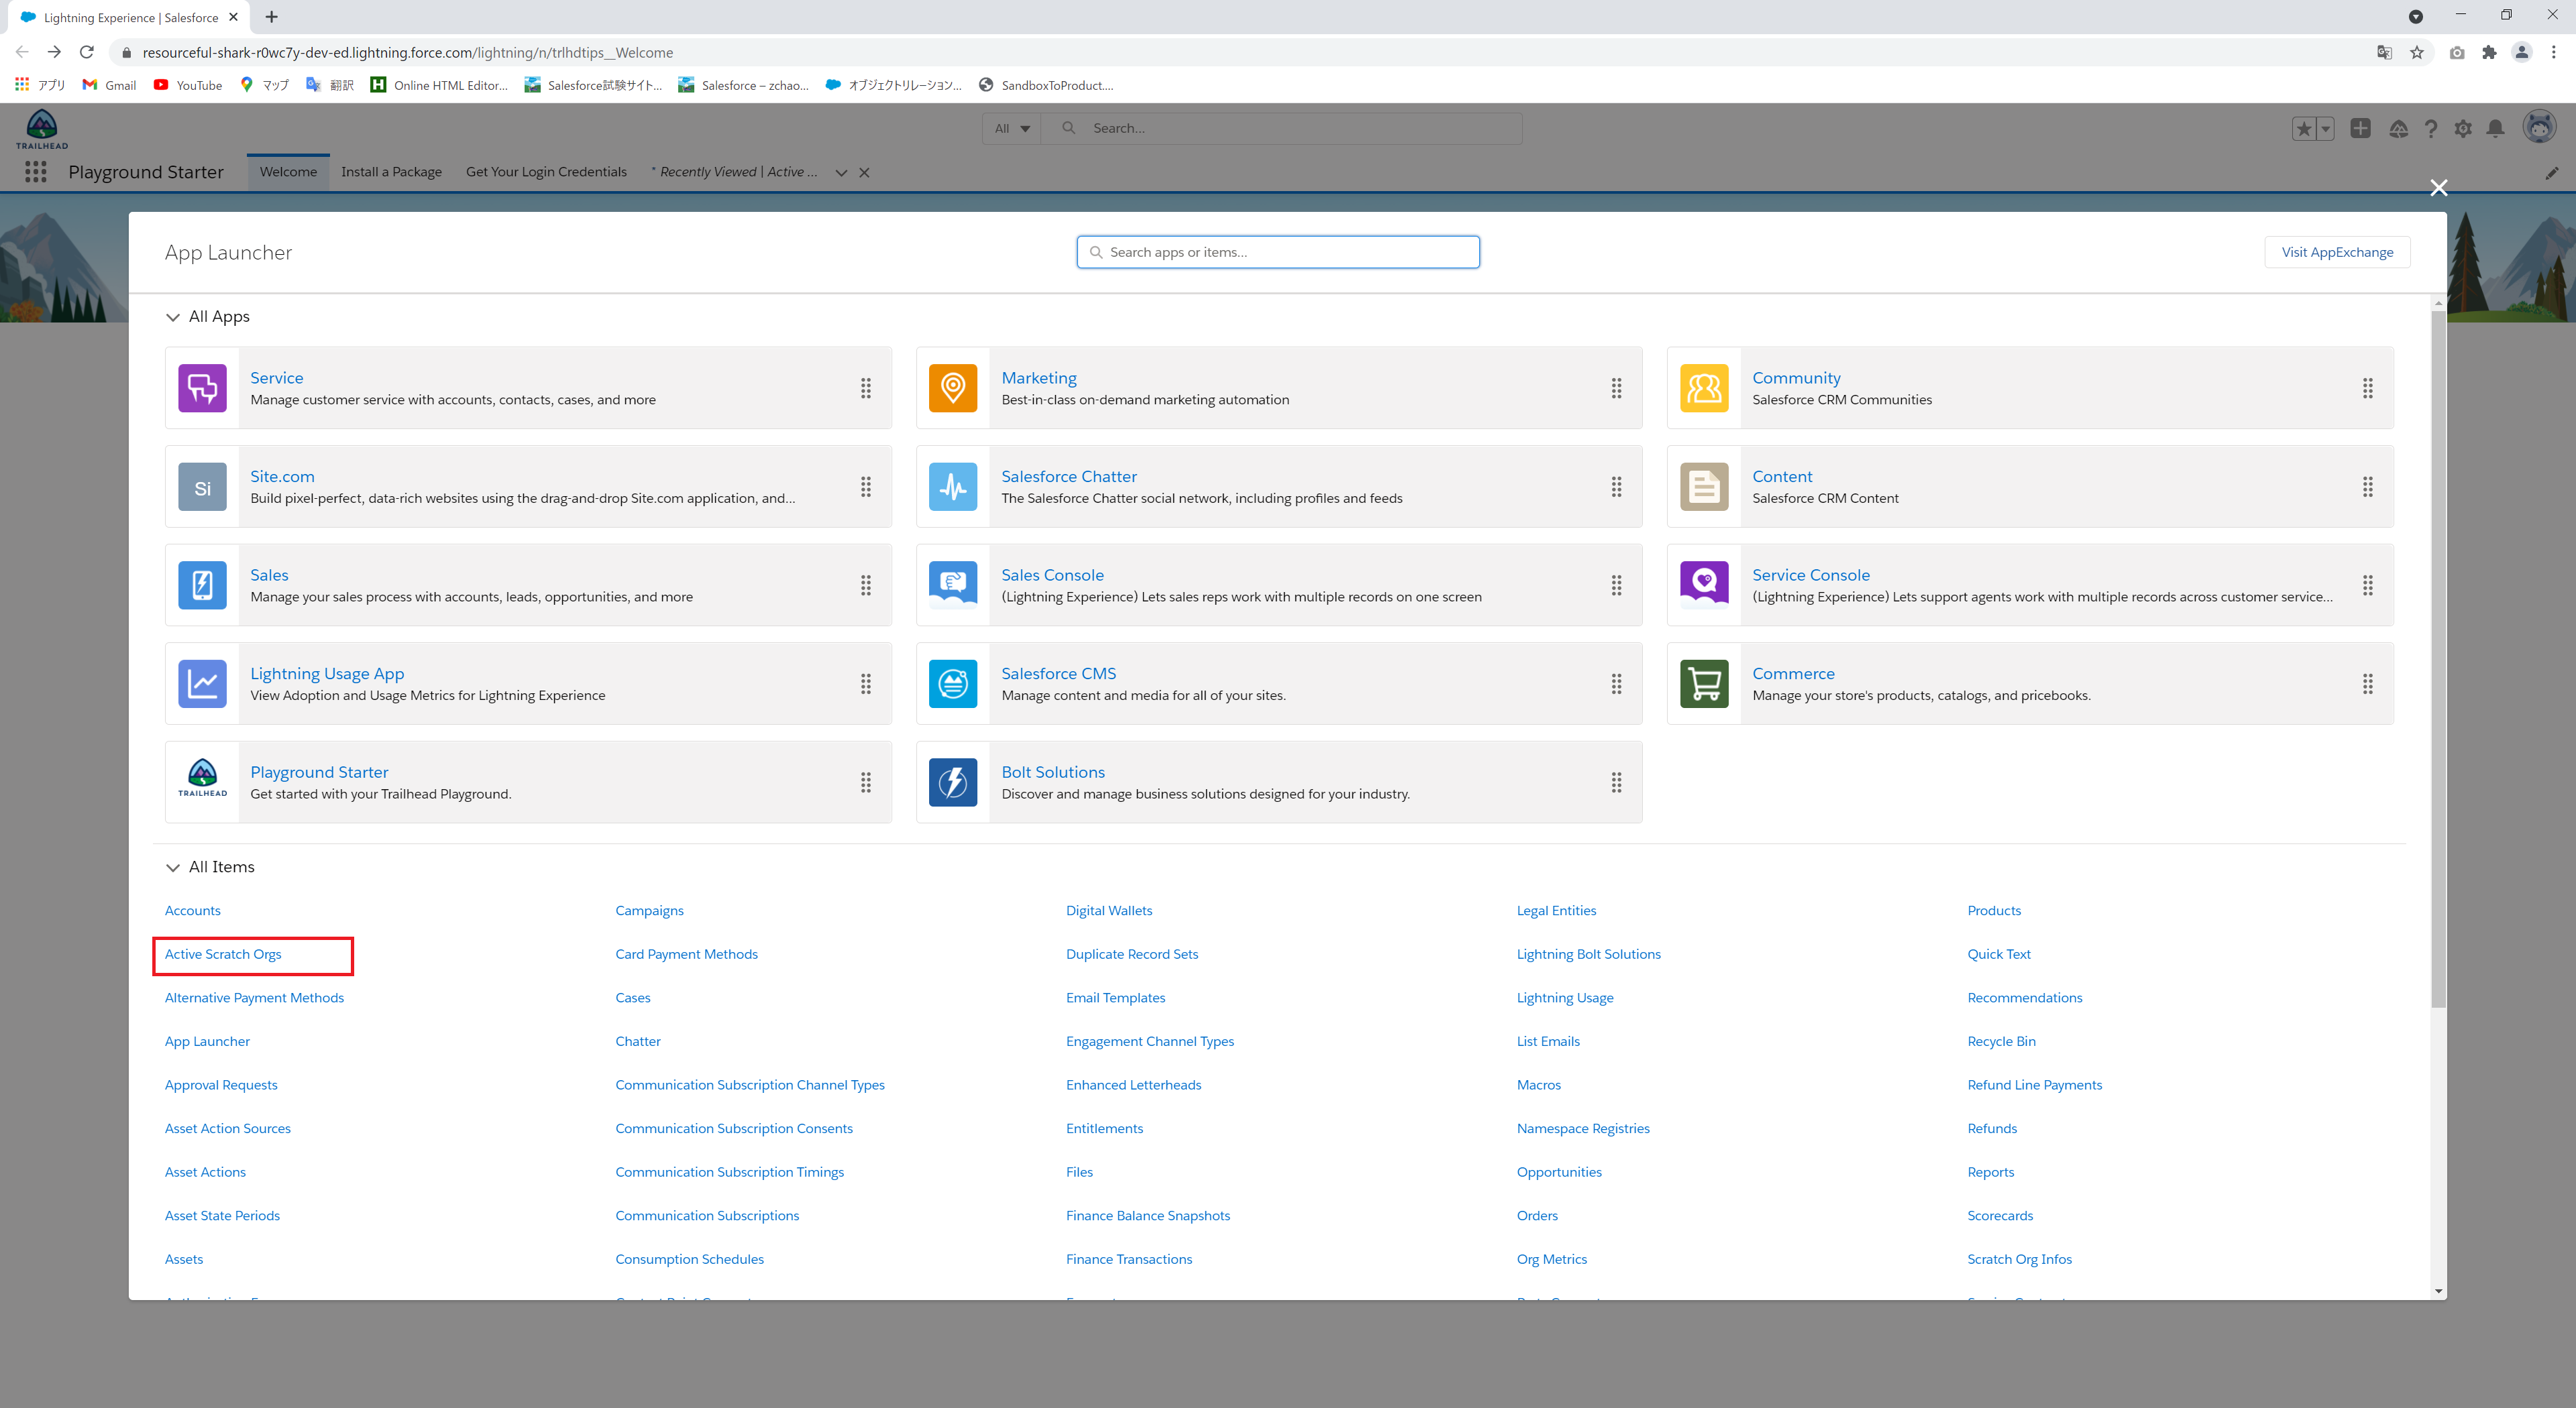Screen dimensions: 2576x1408
Task: Open the Products item link
Action: 1994,911
